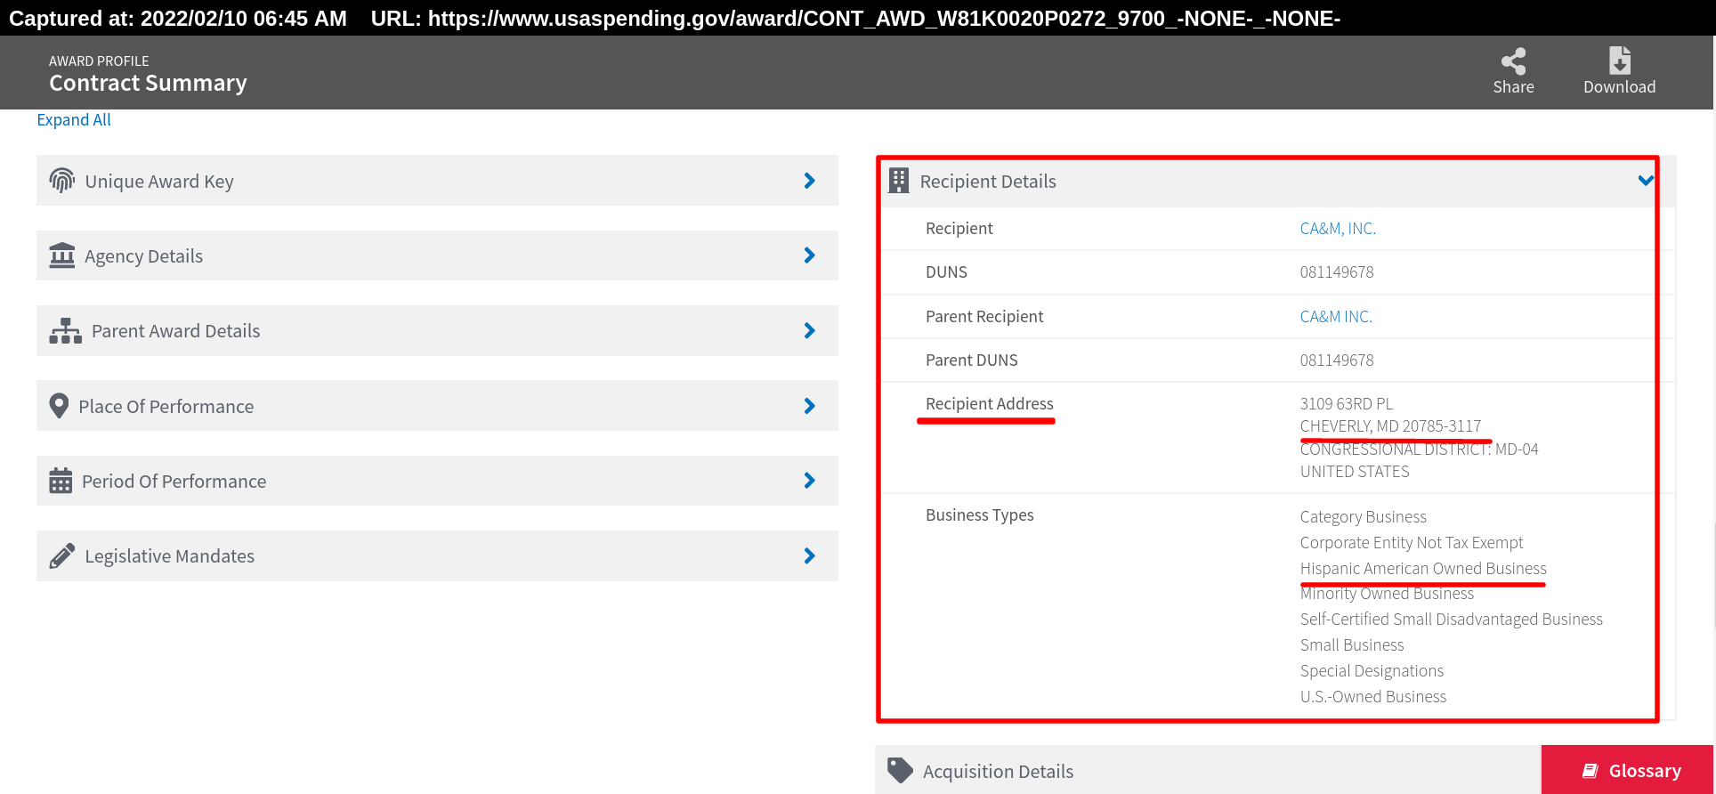Collapse the Recipient Details section chevron
This screenshot has height=794, width=1716.
[1646, 181]
